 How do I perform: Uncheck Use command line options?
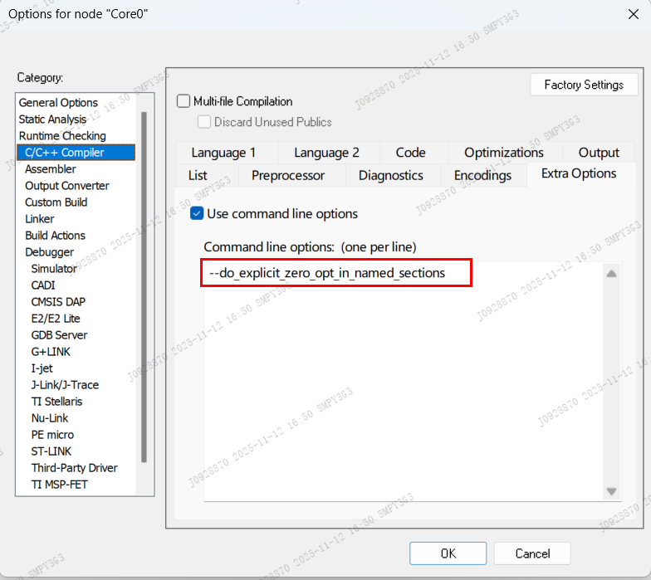pyautogui.click(x=197, y=214)
